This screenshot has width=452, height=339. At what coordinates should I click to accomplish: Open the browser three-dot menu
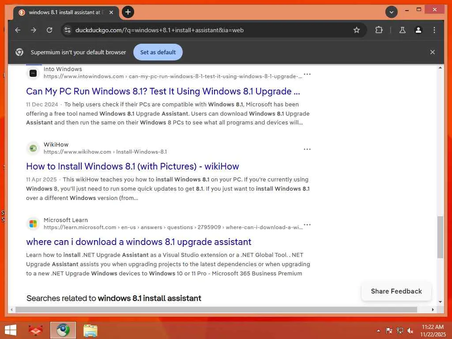coord(434,30)
